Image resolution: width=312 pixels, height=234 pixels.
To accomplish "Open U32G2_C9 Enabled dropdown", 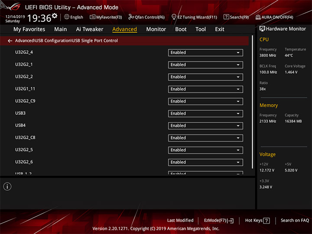I will pyautogui.click(x=205, y=101).
